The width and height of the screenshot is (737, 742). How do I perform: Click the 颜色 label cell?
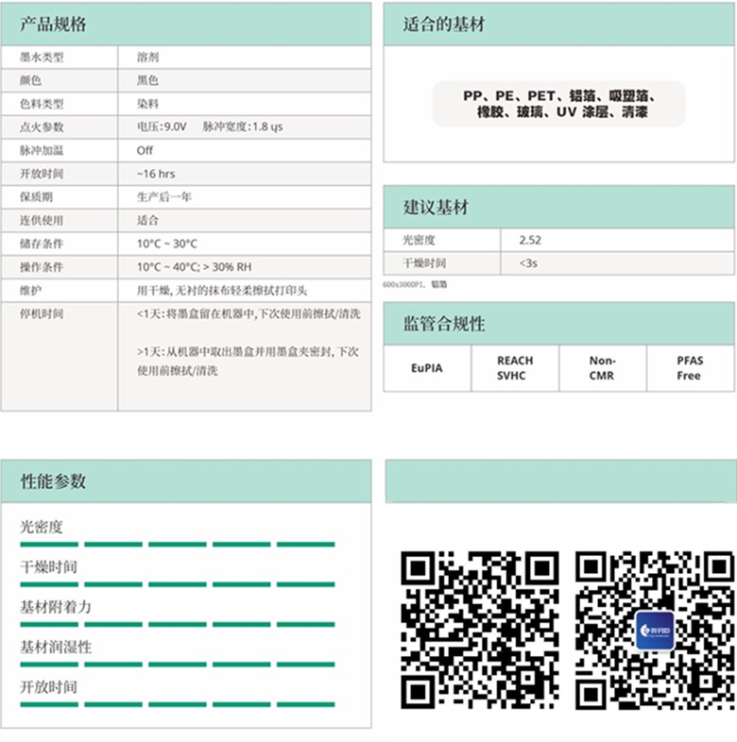pos(60,80)
